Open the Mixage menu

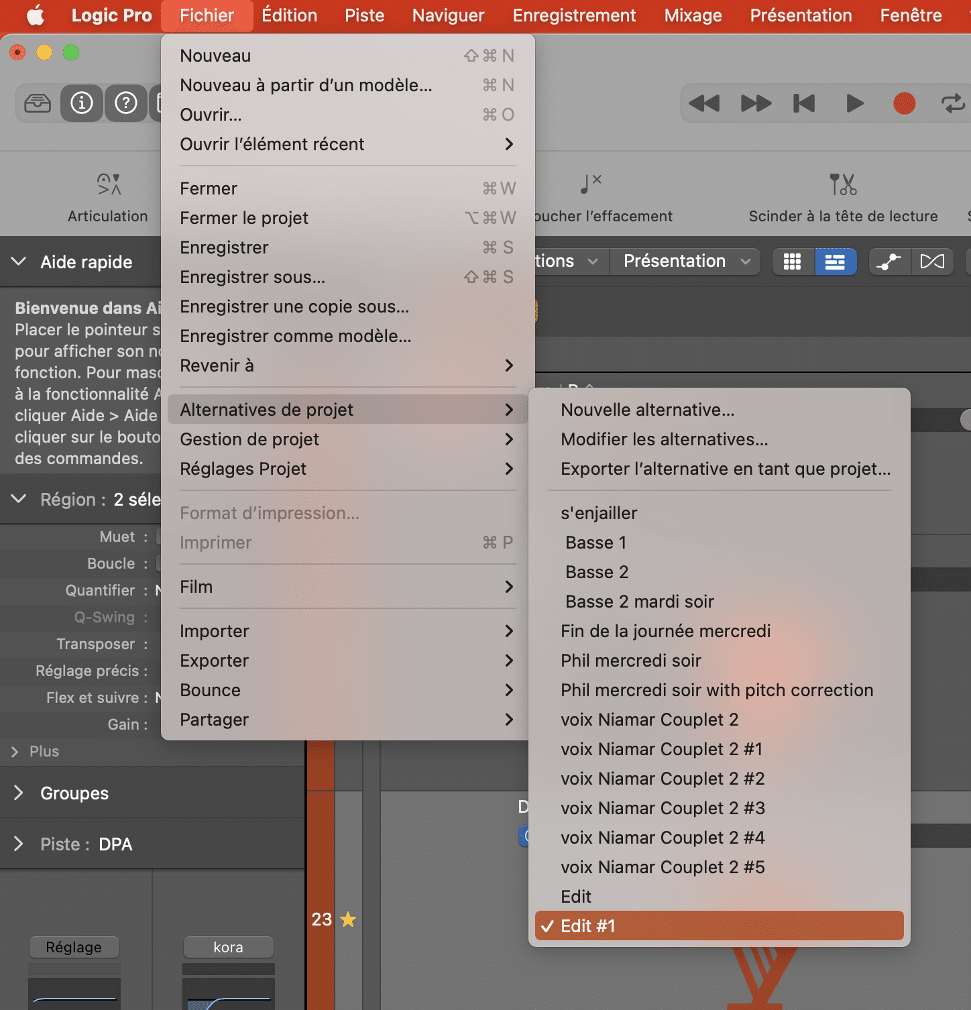pyautogui.click(x=693, y=15)
